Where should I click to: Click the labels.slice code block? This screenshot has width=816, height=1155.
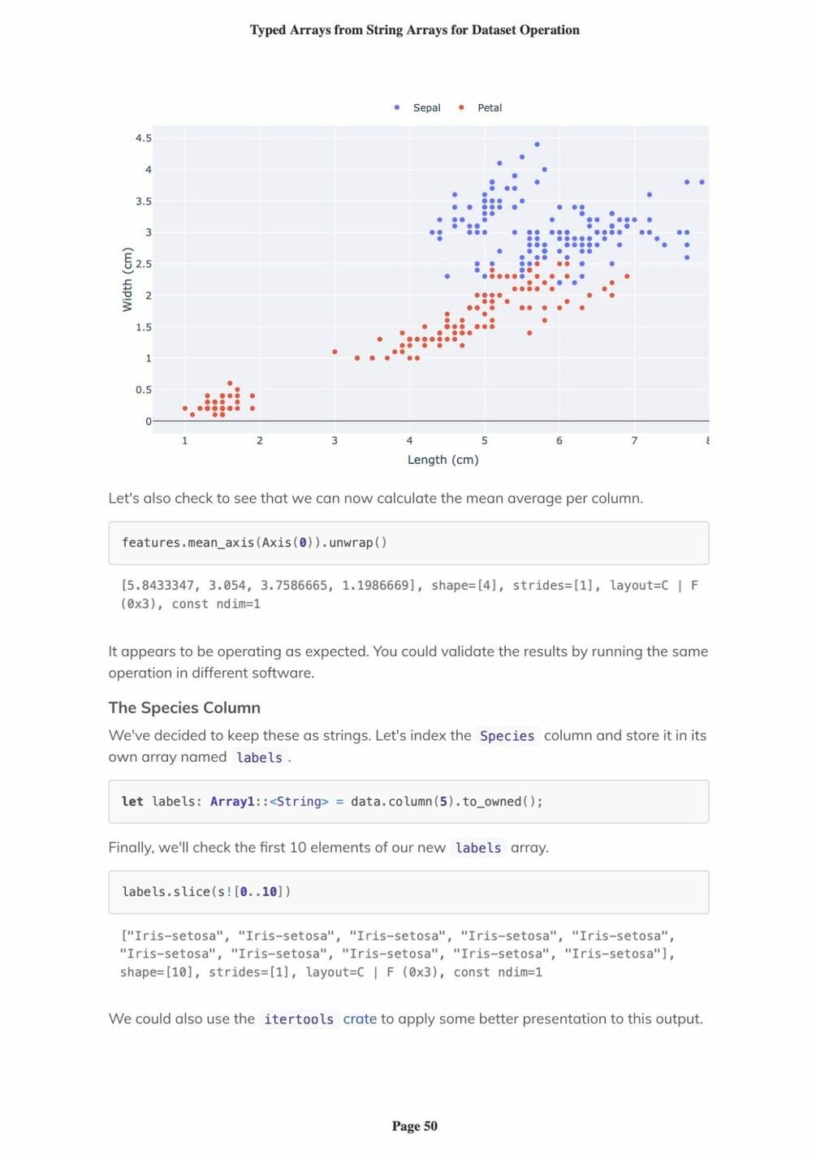coord(408,892)
